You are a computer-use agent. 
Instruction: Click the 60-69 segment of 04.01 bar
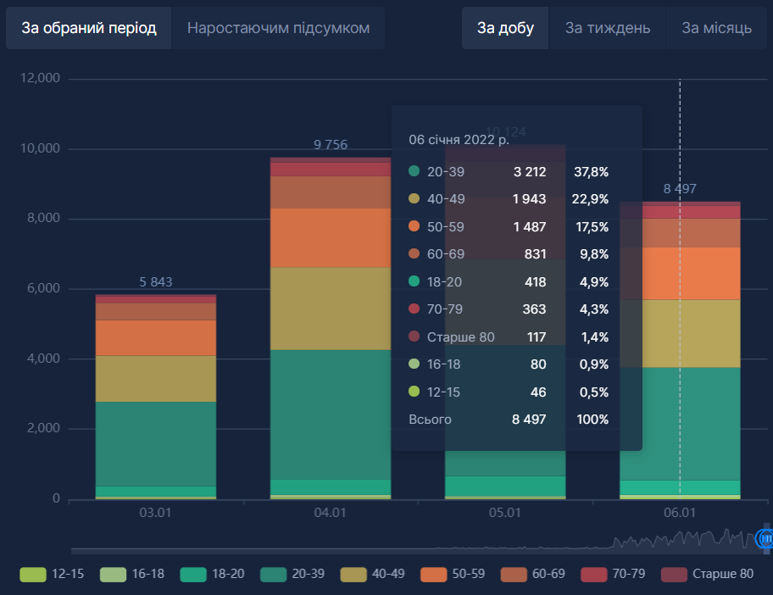(331, 192)
